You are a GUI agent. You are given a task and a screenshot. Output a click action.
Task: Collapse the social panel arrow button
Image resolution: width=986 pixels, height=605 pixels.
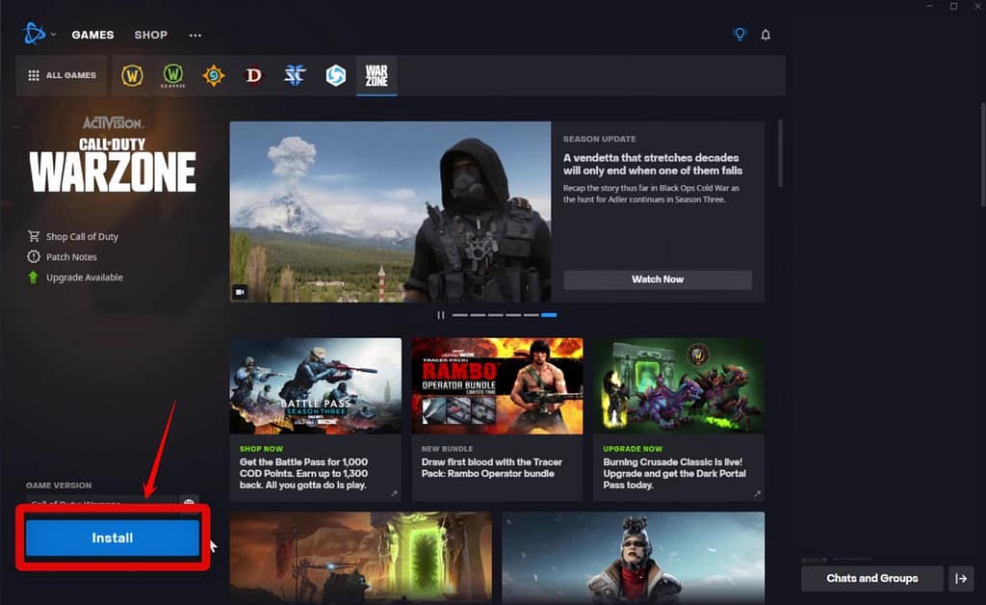click(x=961, y=579)
